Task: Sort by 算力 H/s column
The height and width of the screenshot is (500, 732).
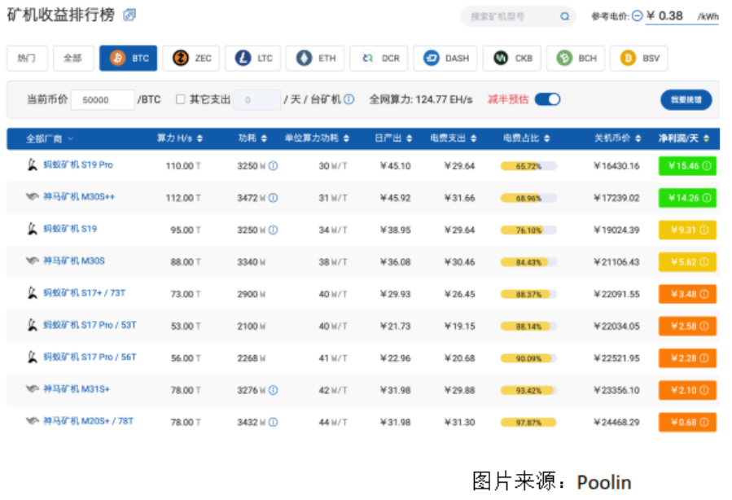Action: [180, 138]
